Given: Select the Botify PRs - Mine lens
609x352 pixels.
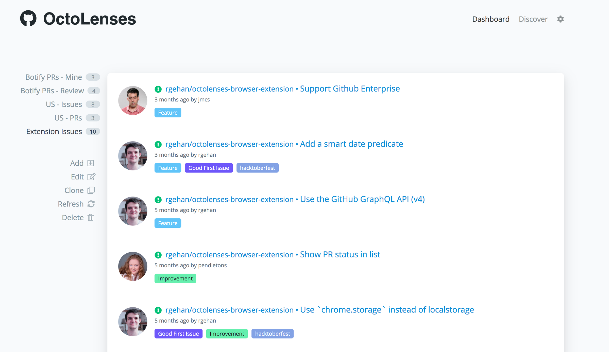Looking at the screenshot, I should 54,77.
